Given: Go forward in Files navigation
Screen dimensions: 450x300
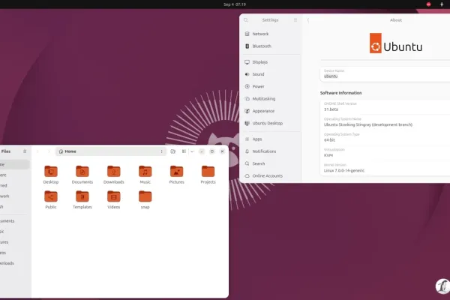Looking at the screenshot, I should point(49,151).
